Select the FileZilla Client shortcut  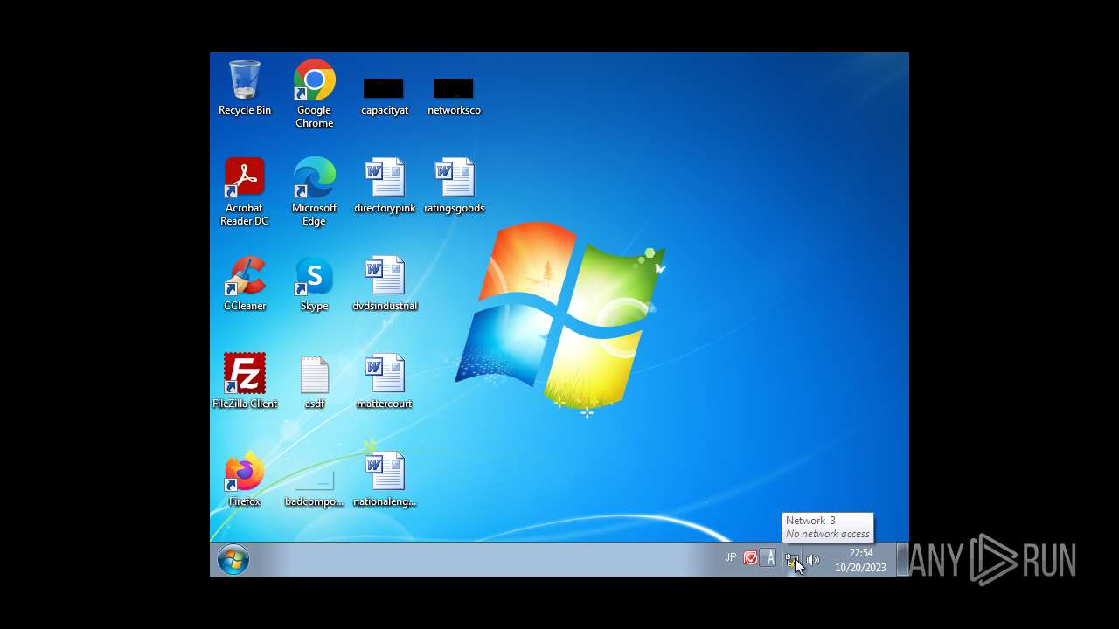click(x=245, y=382)
